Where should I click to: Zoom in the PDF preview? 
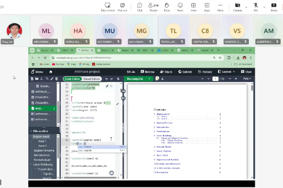[236, 79]
